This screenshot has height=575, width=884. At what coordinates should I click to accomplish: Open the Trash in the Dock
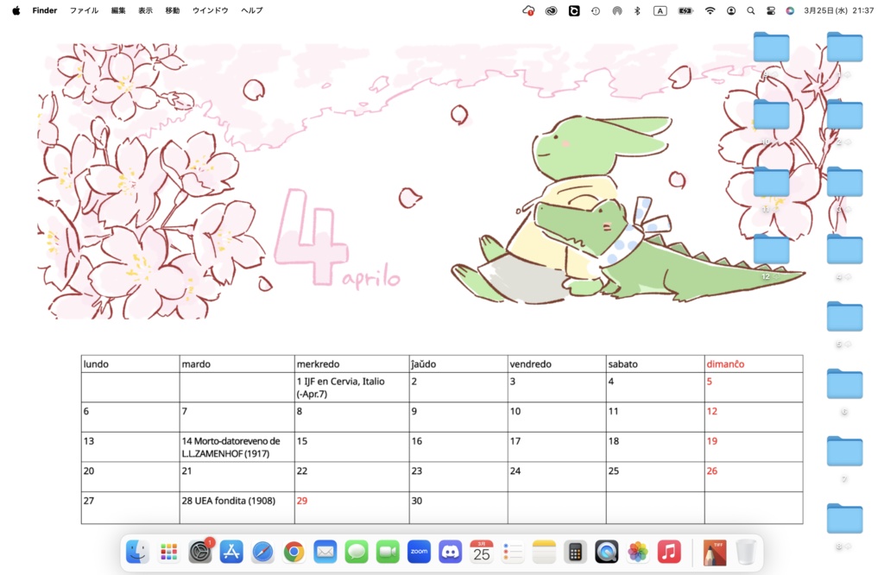pos(746,552)
